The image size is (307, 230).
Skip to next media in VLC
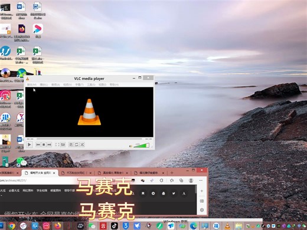[x=49, y=144]
